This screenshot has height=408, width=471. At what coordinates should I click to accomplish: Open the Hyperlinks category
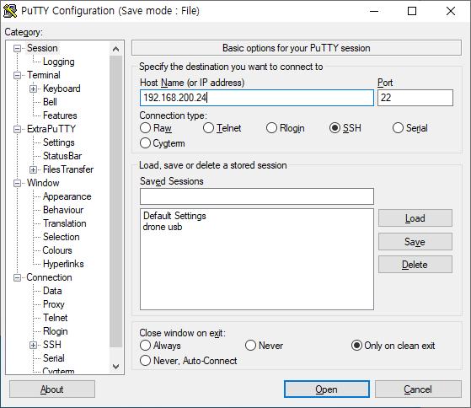63,264
